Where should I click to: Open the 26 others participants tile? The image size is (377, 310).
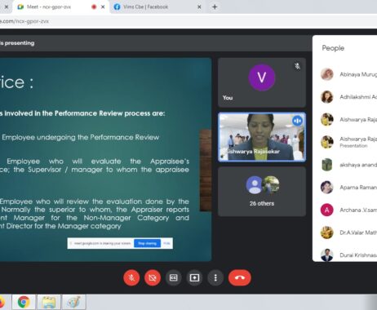pyautogui.click(x=262, y=192)
